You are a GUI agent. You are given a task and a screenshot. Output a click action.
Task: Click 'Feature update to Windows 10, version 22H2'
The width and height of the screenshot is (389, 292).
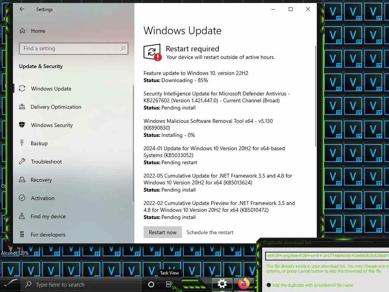click(196, 73)
